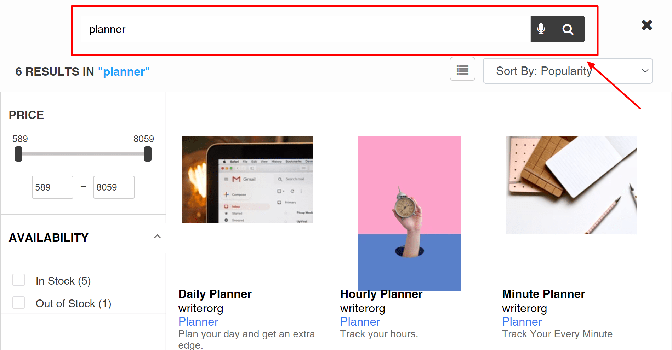Click the blue planner search term link
672x350 pixels.
[x=124, y=71]
